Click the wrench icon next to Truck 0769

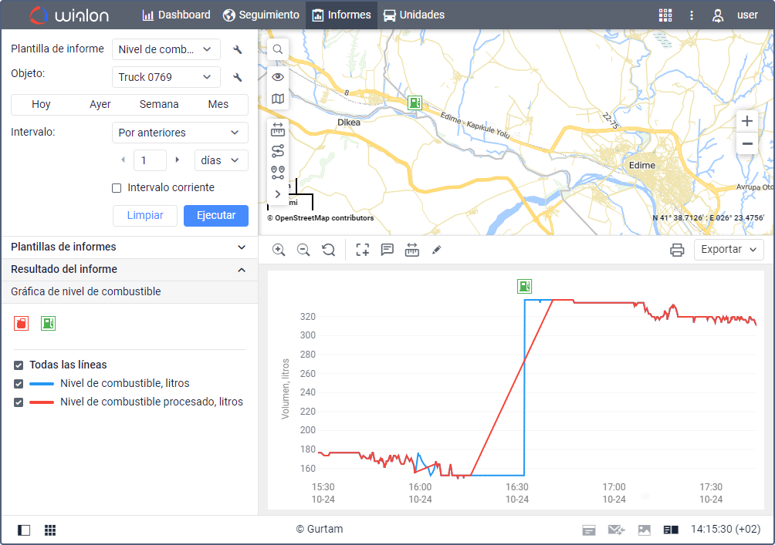[x=238, y=77]
